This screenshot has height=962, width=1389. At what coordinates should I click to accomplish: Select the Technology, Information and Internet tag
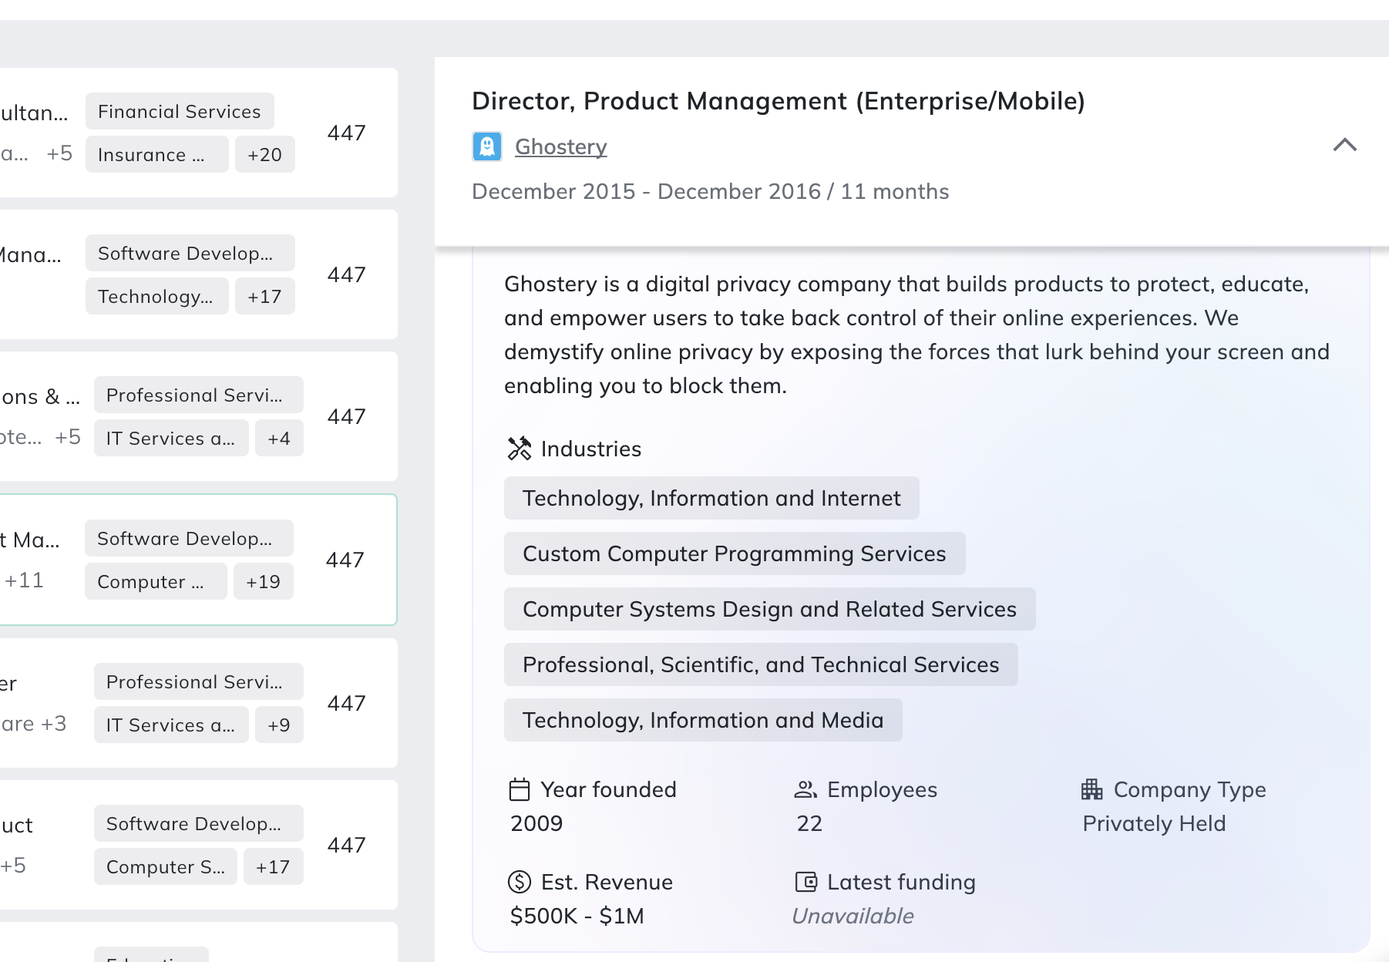pos(711,498)
